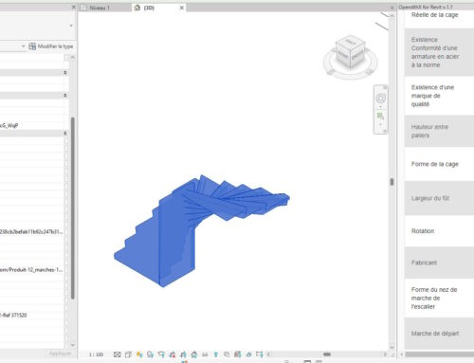Select Marche de départ entry
The image size is (474, 363).
tap(439, 334)
